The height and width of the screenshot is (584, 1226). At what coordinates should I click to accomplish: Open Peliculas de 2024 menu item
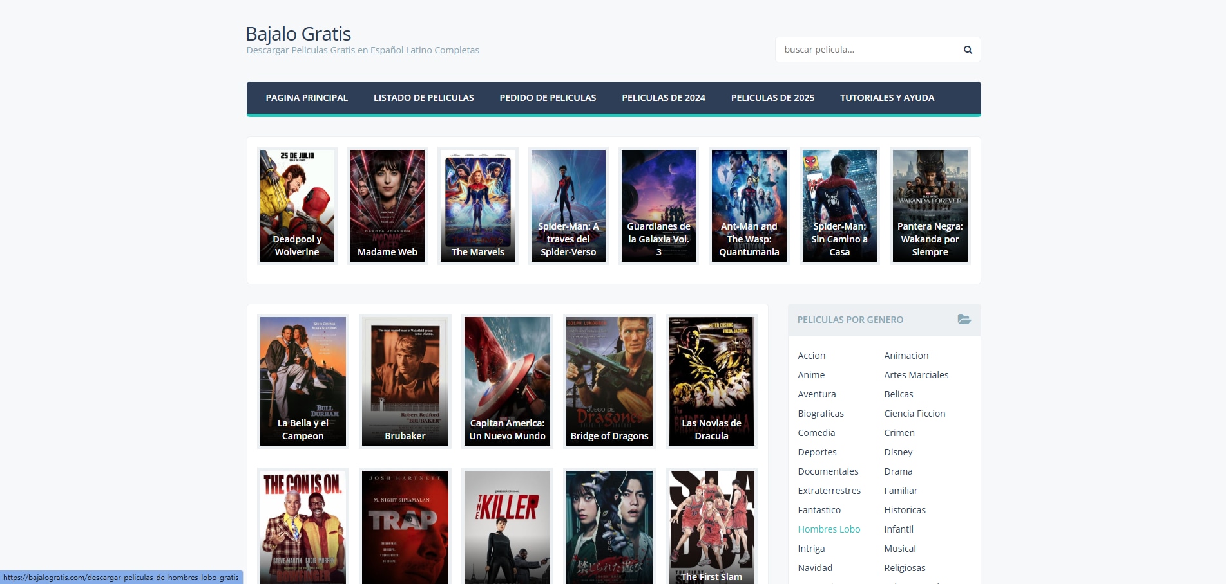[664, 98]
